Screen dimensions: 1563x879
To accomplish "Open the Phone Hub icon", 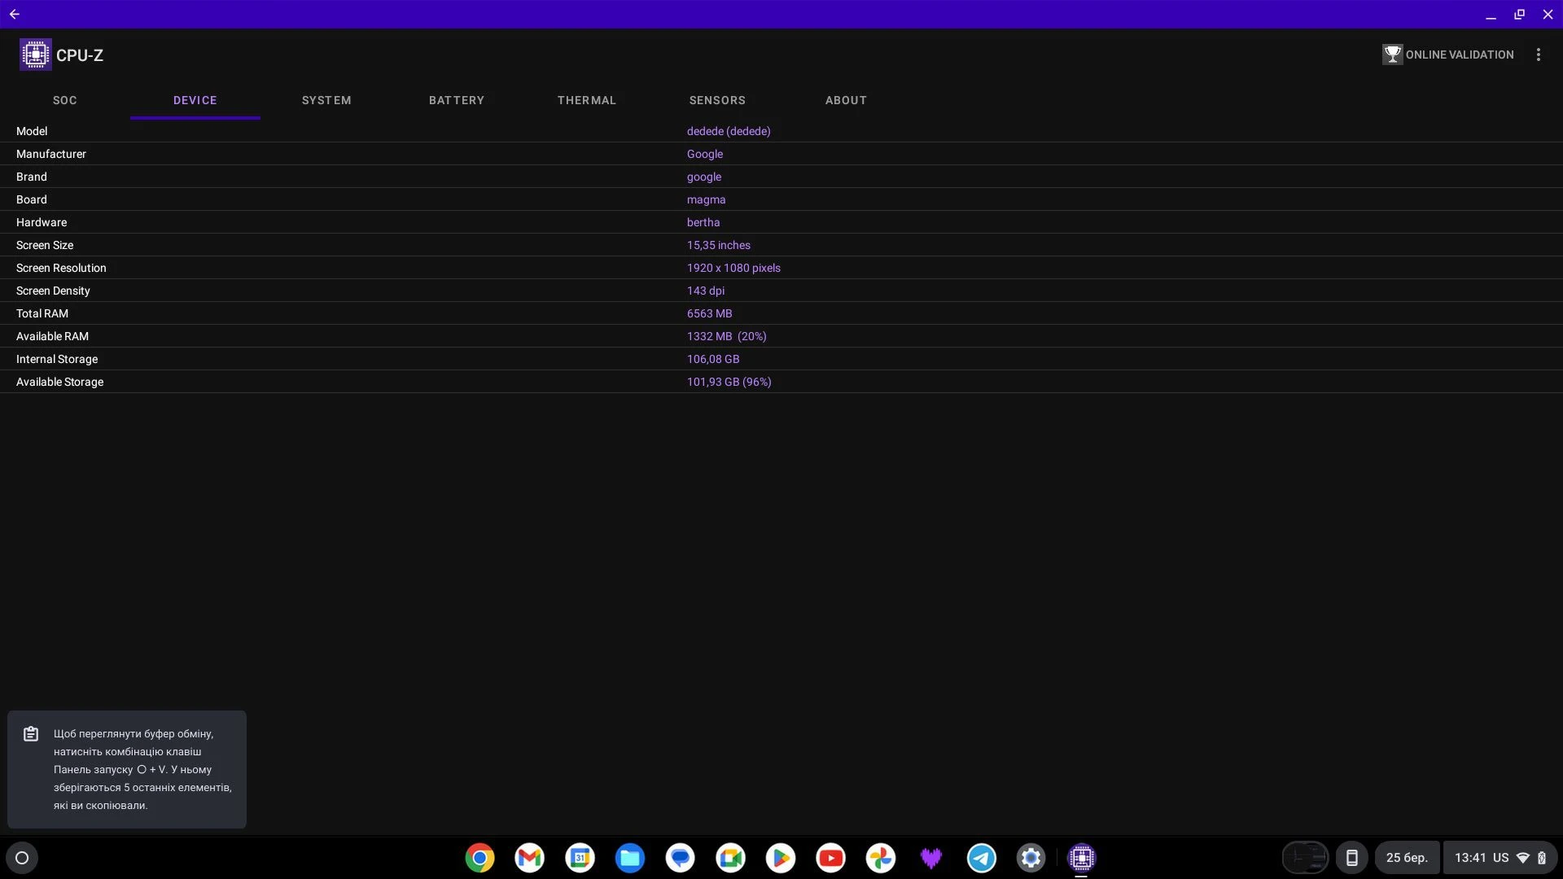I will (x=1352, y=858).
